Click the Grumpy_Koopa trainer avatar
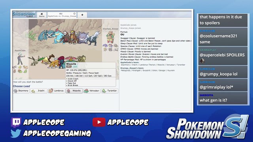Image resolution: width=253 pixels, height=142 pixels. tap(111, 37)
